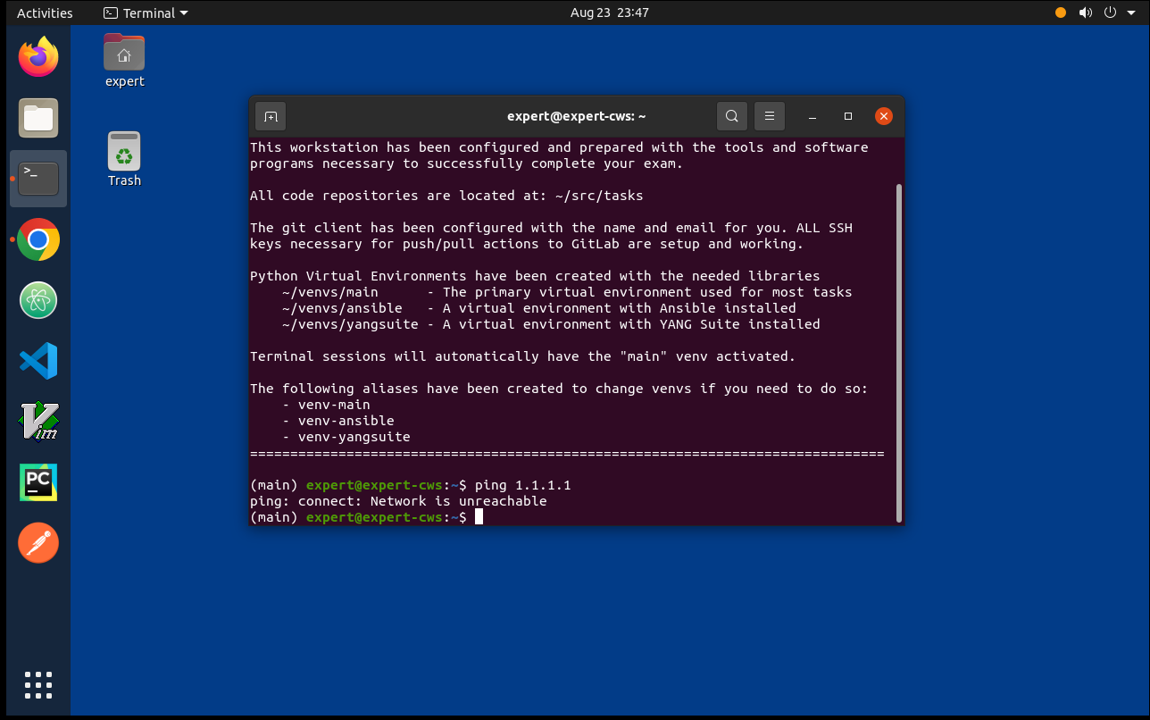The image size is (1150, 720).
Task: Open the terminal hamburger menu
Action: [769, 116]
